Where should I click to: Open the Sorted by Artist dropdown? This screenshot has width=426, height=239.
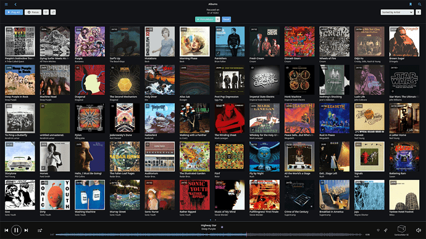(x=397, y=12)
